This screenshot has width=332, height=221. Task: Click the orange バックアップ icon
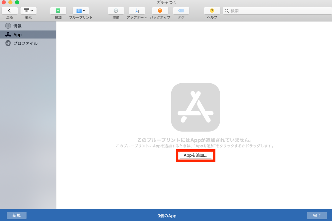pos(160,11)
